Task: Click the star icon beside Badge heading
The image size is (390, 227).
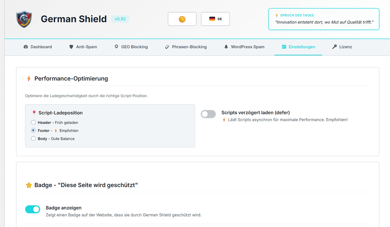Action: click(29, 185)
